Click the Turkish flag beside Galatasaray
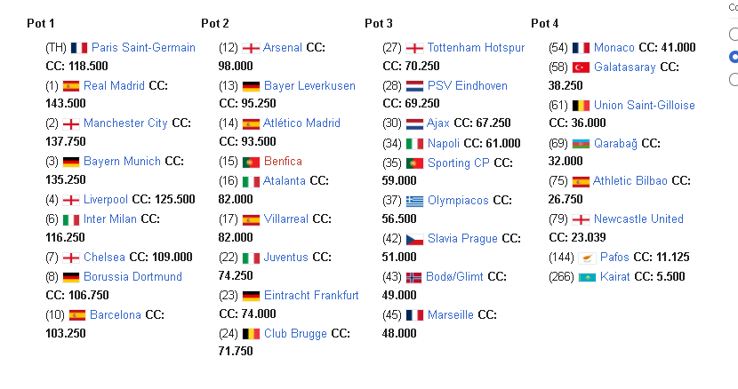Screen dimensions: 738x389 581,67
